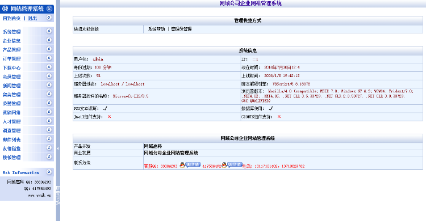Collapse the 回到首页 row double-arrow icon
426x221 pixels.
pos(49,18)
